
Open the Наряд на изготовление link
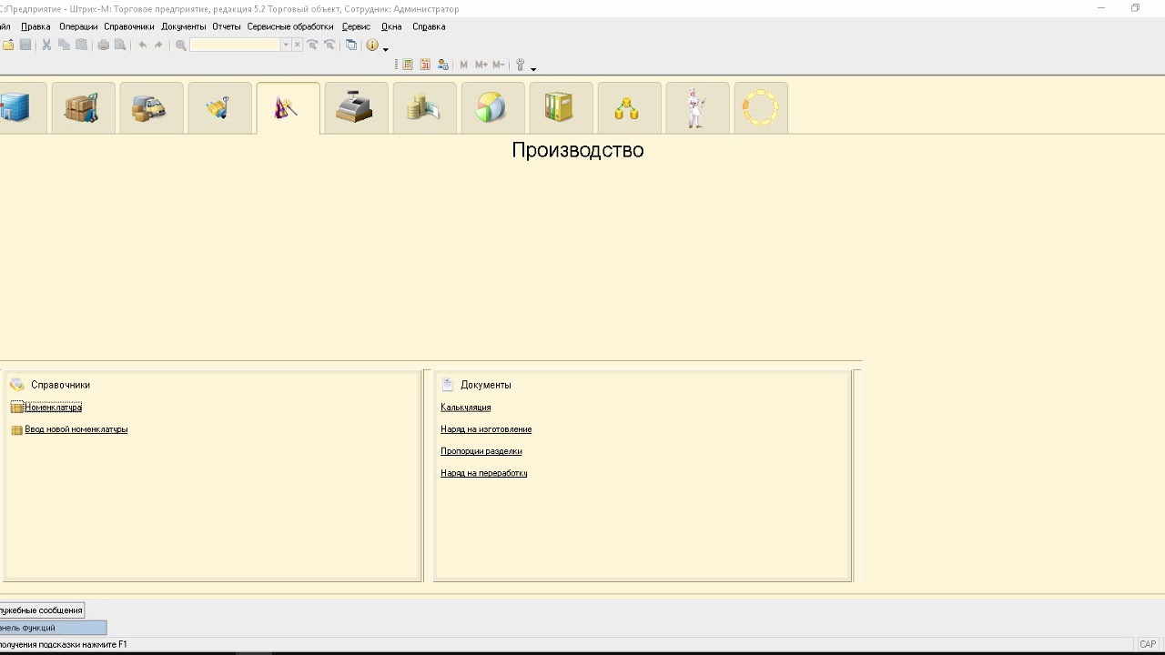tap(486, 429)
